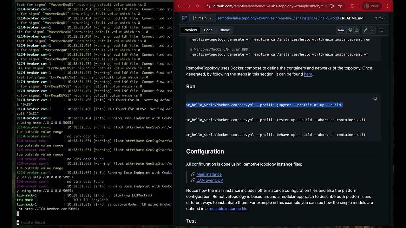Viewport: 406px width, 228px height.
Task: Navigate to hello_world breadcrumb folder
Action: 330,18
